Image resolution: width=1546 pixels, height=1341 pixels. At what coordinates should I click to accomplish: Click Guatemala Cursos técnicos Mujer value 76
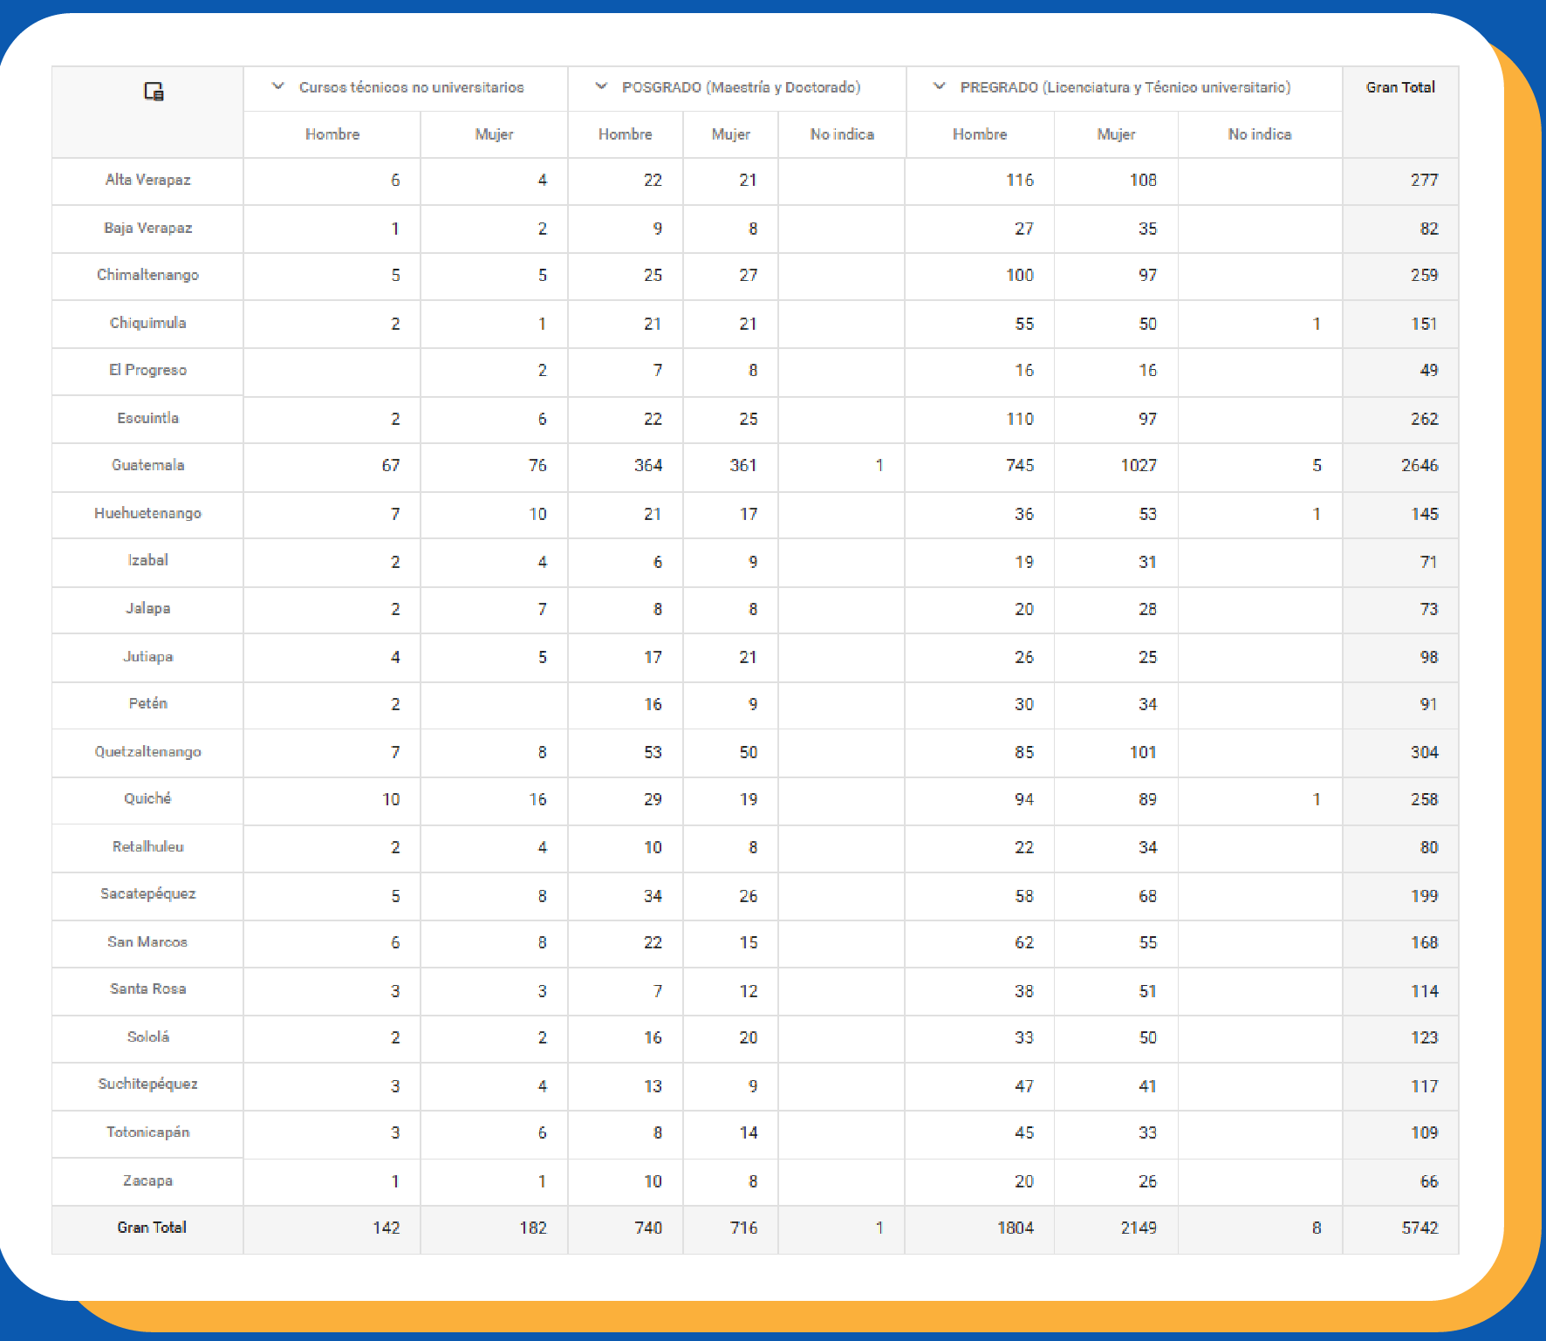click(537, 466)
